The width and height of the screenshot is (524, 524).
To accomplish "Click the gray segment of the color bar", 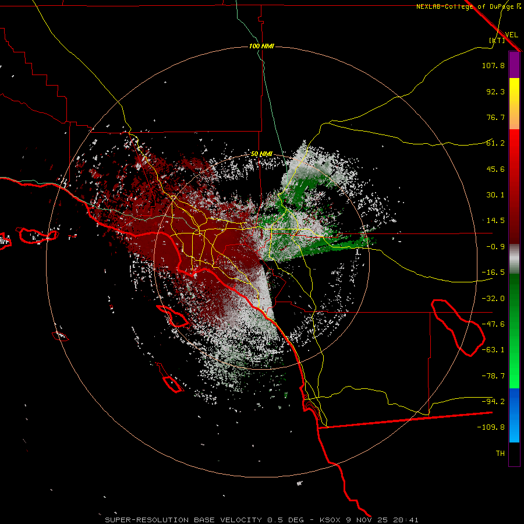I will coord(514,259).
